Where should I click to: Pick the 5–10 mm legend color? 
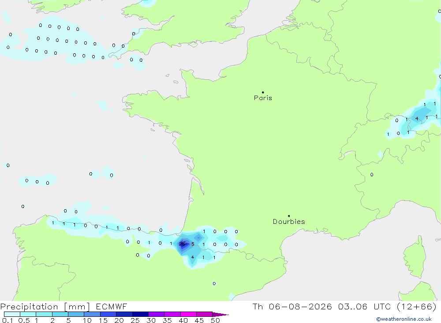(76, 314)
